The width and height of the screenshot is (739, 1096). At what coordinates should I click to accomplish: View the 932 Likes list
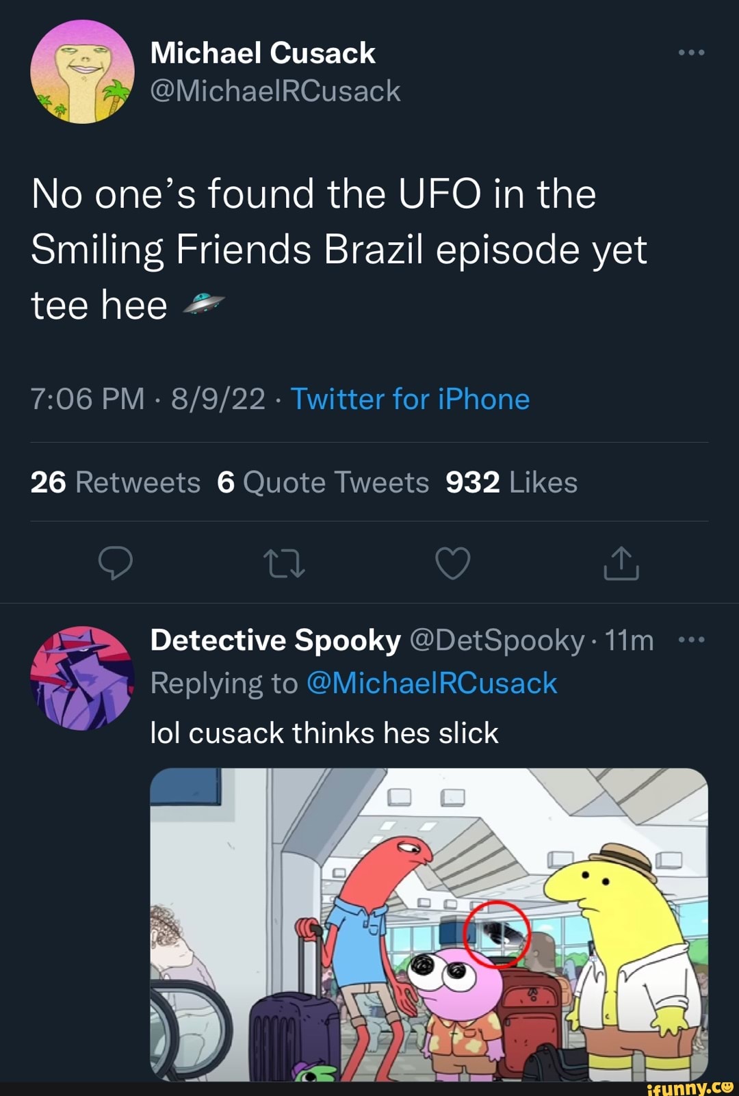point(511,482)
